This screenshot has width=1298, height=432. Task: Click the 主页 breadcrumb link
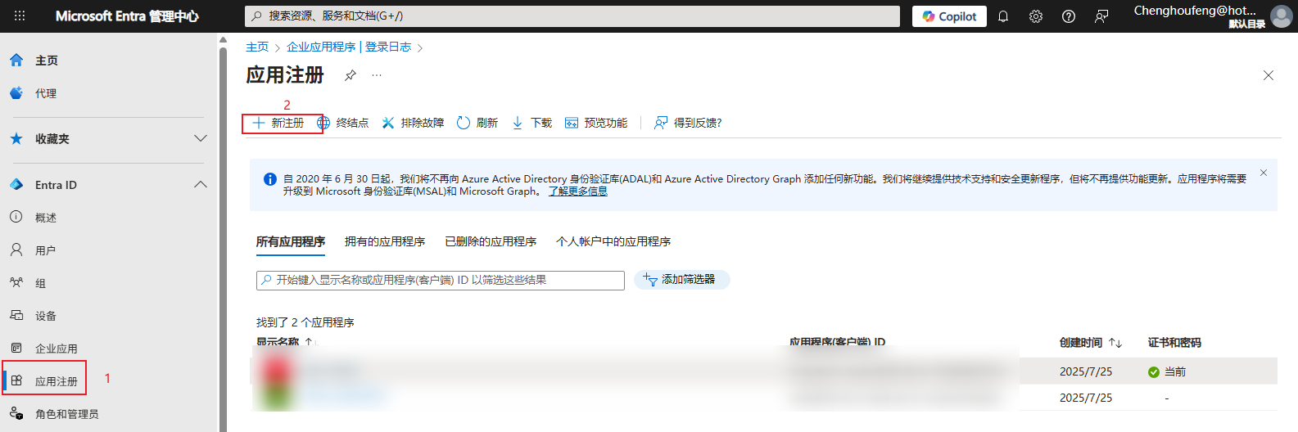257,47
